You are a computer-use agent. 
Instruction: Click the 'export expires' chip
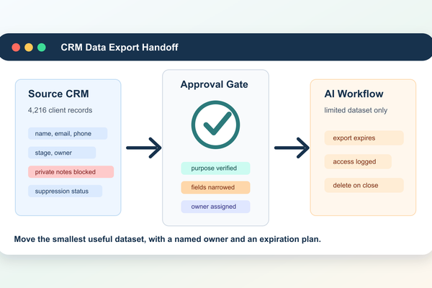[x=364, y=138]
